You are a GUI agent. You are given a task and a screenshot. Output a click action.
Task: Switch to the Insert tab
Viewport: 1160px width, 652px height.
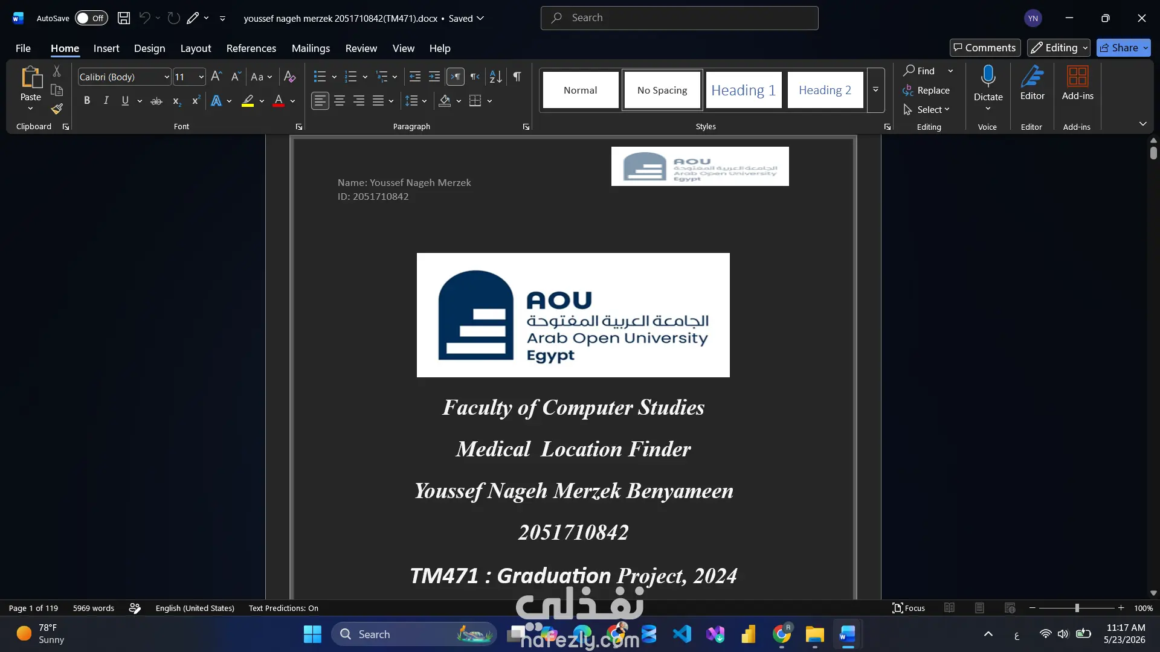tap(106, 48)
